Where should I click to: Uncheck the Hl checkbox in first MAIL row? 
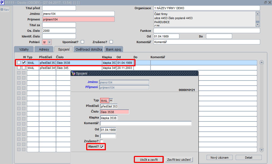(24, 62)
